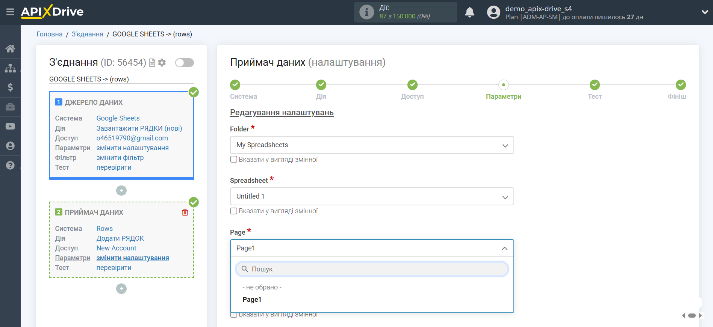Click the Фініш step checkmark
This screenshot has width=713, height=327.
coord(681,85)
